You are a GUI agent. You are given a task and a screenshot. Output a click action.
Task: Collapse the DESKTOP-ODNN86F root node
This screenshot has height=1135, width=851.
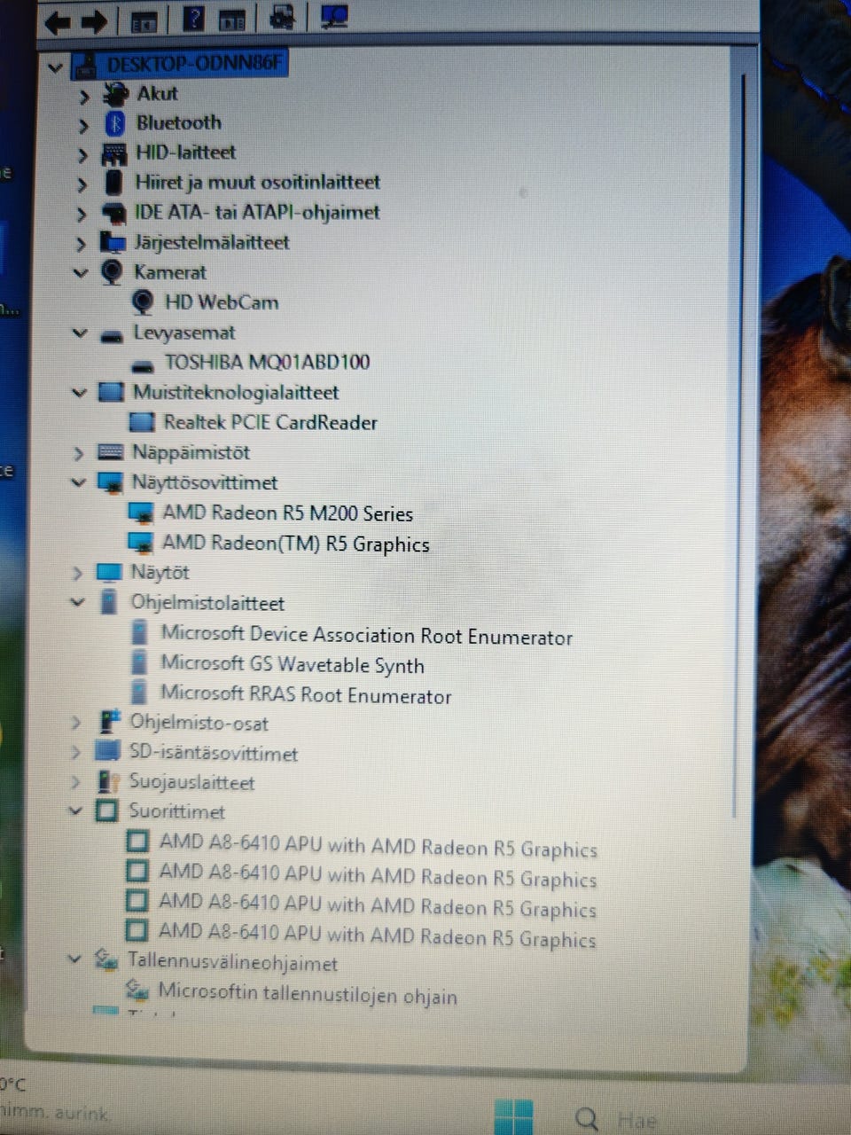coord(55,67)
